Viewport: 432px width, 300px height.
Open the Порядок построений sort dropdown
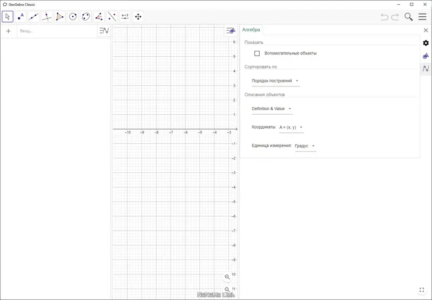tap(275, 81)
